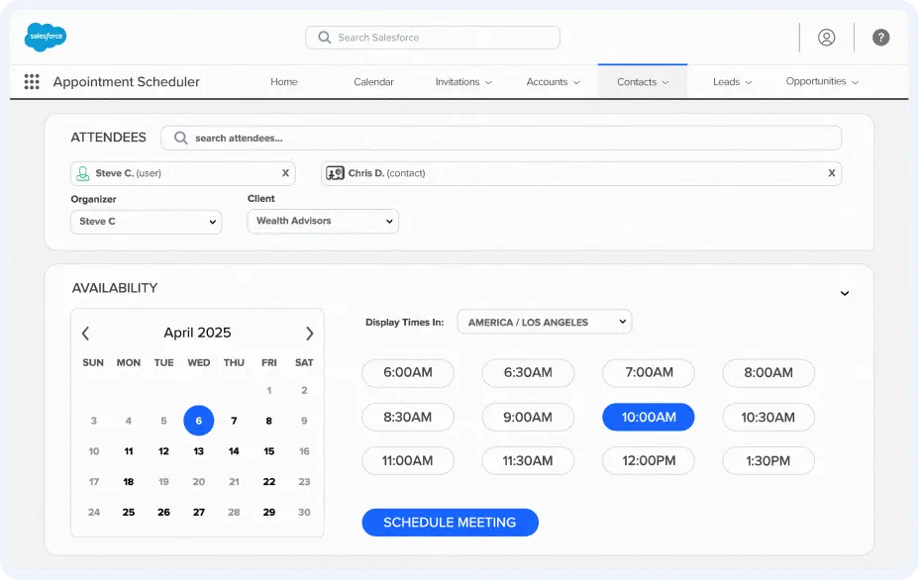Switch to the Calendar tab
This screenshot has width=919, height=580.
pyautogui.click(x=373, y=82)
